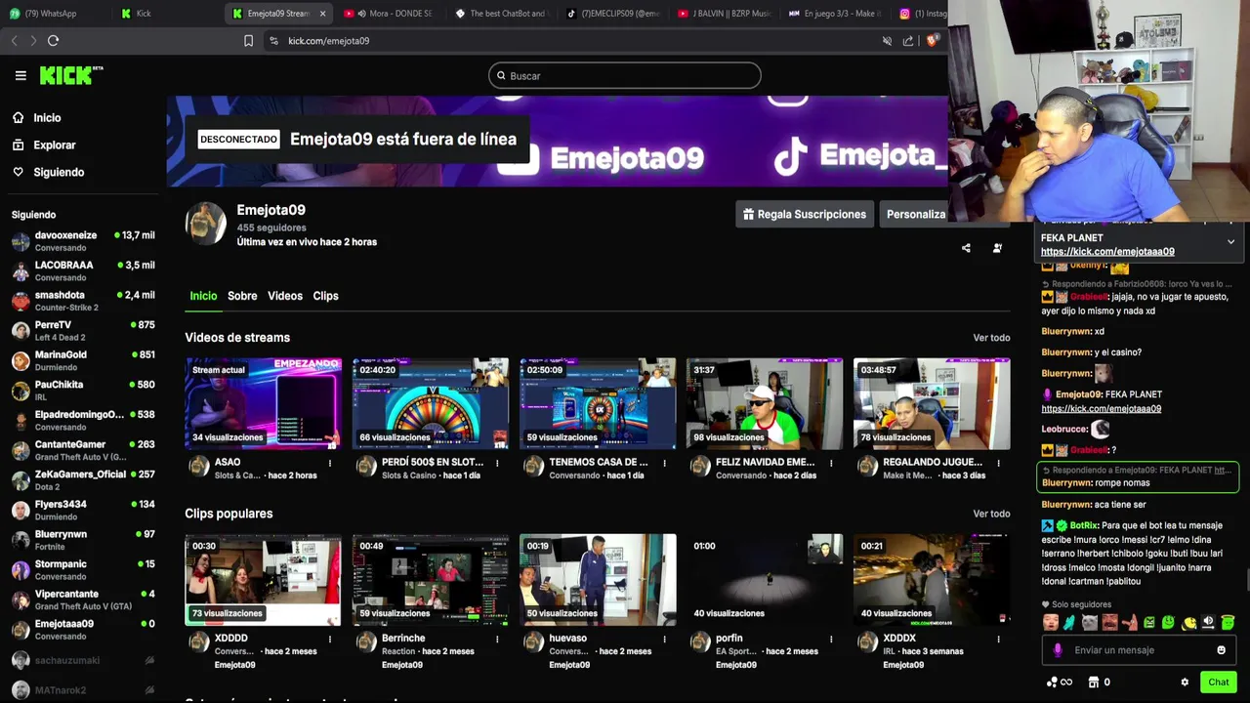Open options menu for the ASAO video

(x=330, y=463)
